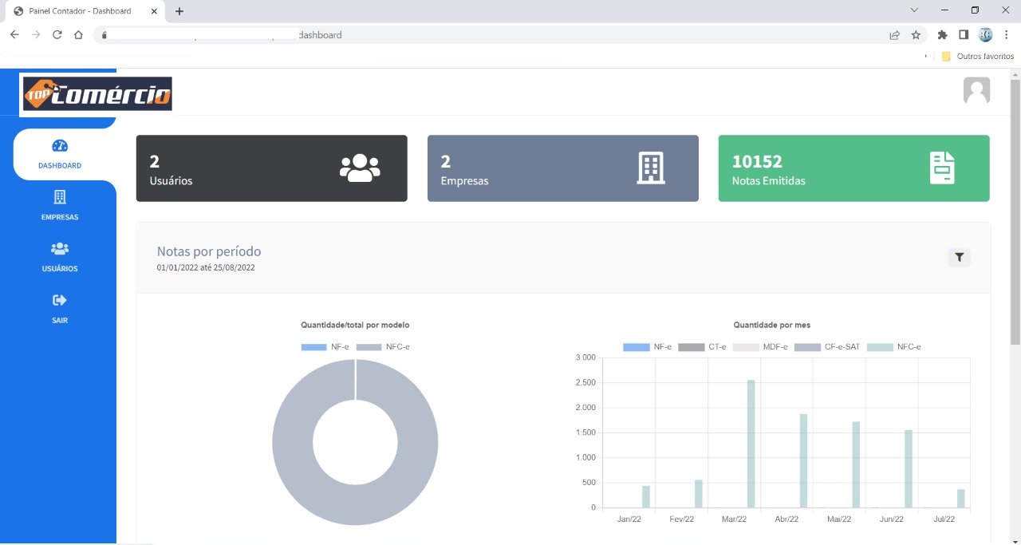
Task: Click the filter funnel icon button
Action: click(959, 257)
